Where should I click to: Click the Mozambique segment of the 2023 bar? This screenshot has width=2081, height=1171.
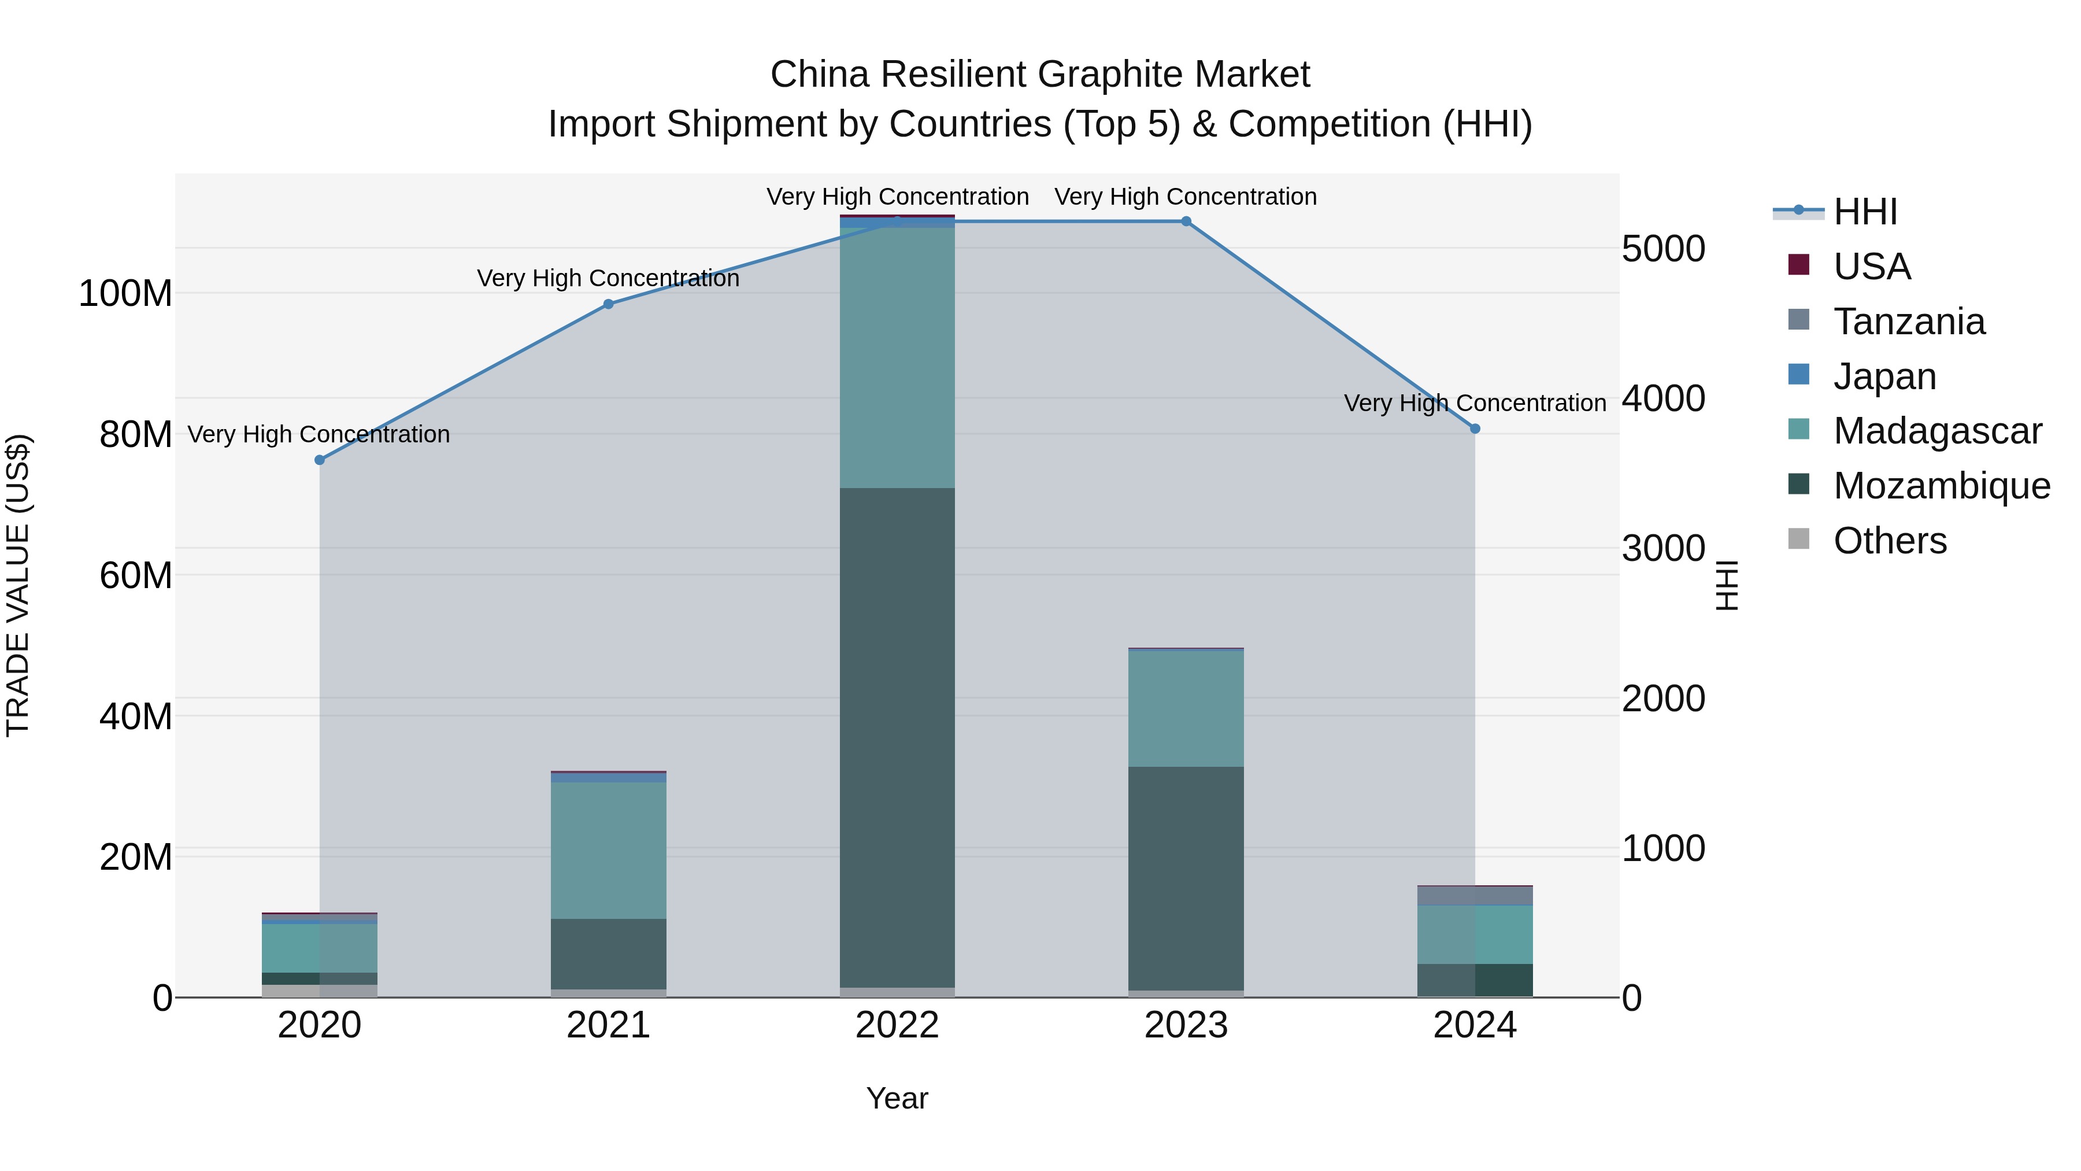[1186, 878]
